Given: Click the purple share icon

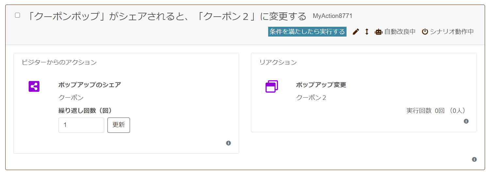Looking at the screenshot, I should [x=34, y=86].
